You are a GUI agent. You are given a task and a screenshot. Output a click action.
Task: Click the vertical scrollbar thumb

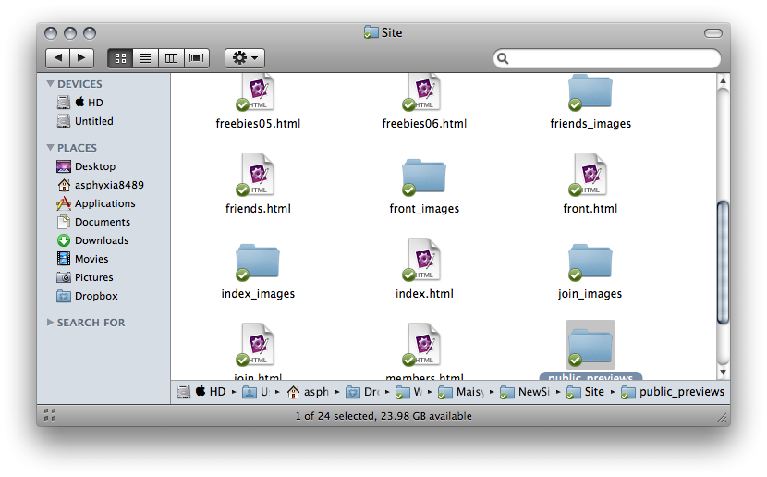tap(723, 263)
